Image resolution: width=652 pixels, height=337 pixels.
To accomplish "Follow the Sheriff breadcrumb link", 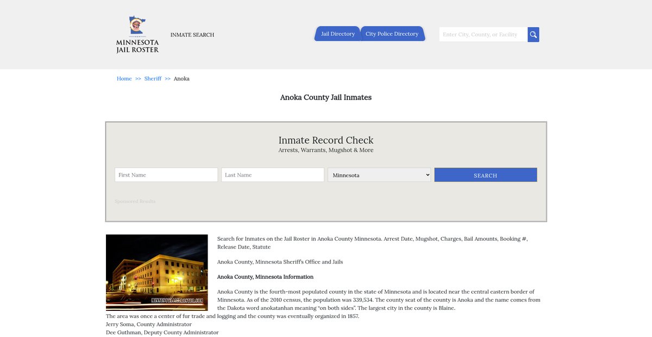I will 153,79.
